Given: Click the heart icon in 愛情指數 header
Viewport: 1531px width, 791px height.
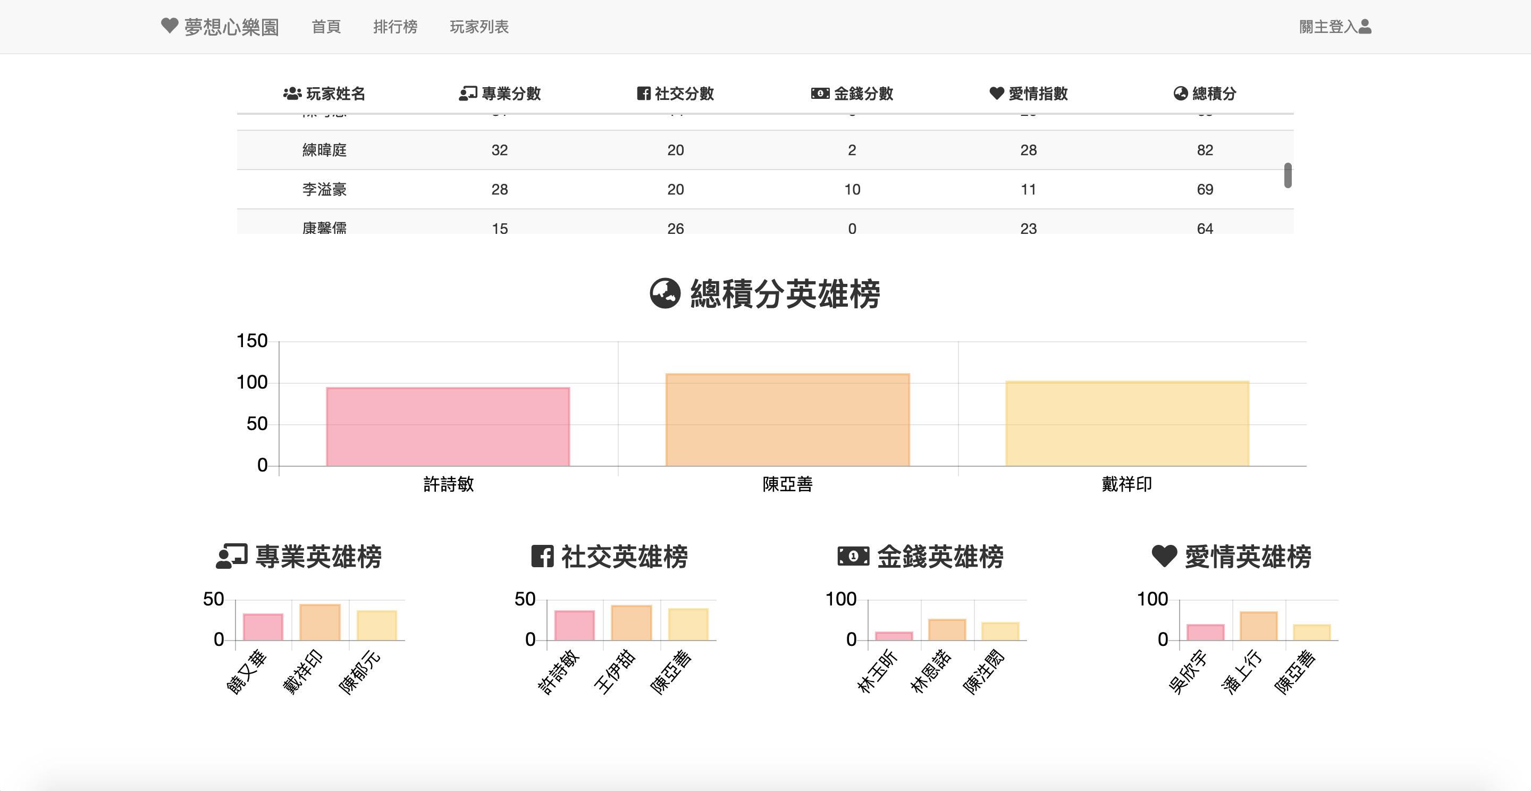Looking at the screenshot, I should (996, 94).
